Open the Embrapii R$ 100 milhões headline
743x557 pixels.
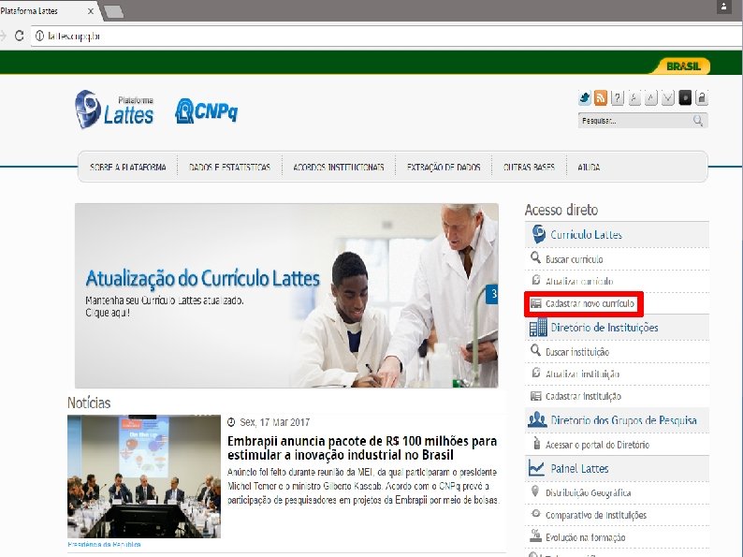(x=362, y=447)
